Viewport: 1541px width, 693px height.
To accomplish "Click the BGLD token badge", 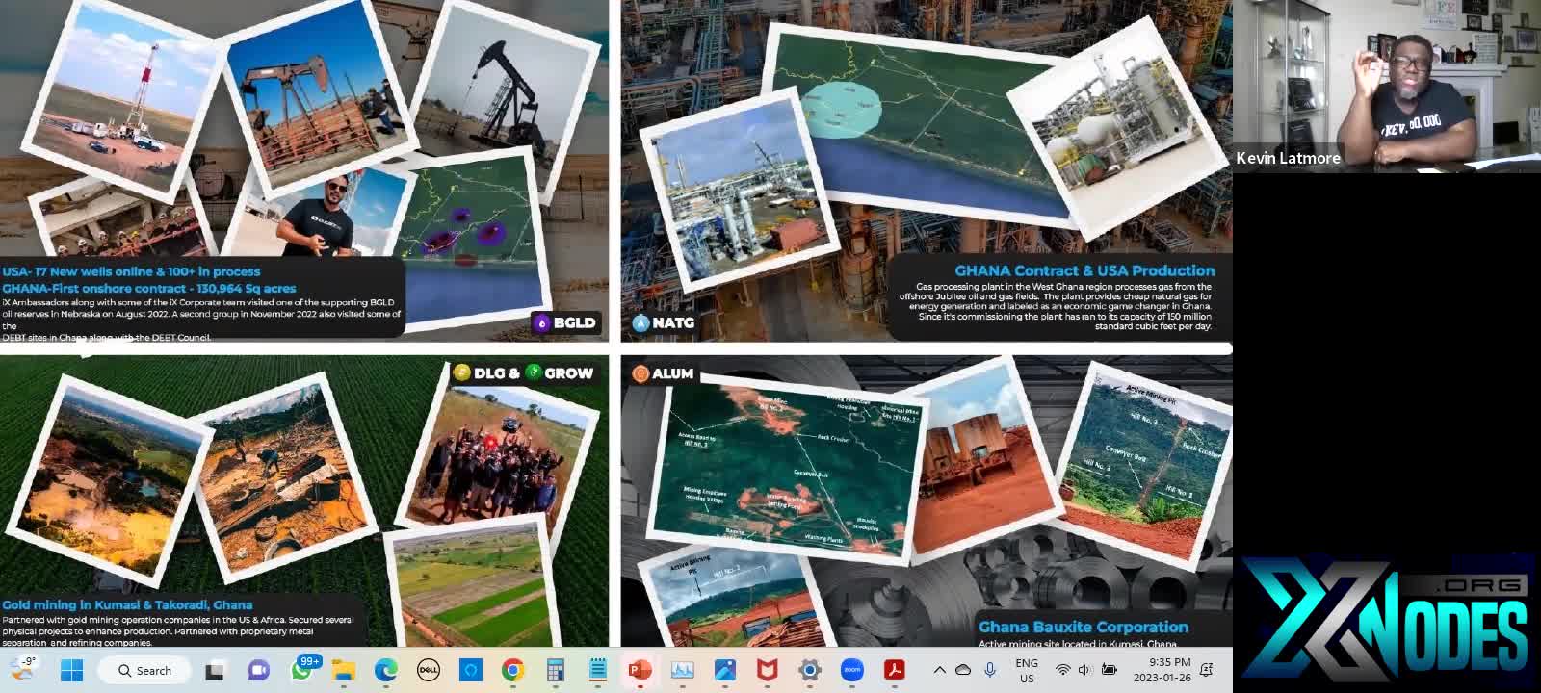I will tap(567, 323).
